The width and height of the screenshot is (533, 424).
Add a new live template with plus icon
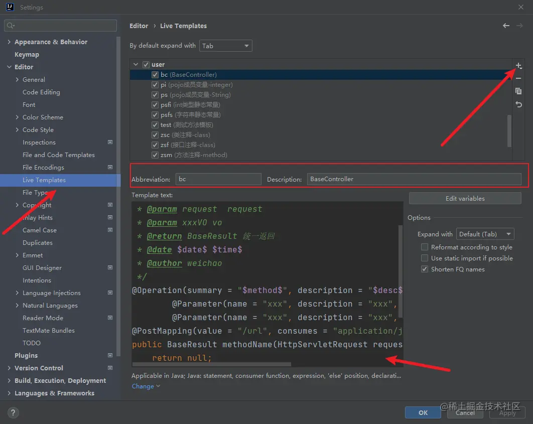pyautogui.click(x=518, y=65)
